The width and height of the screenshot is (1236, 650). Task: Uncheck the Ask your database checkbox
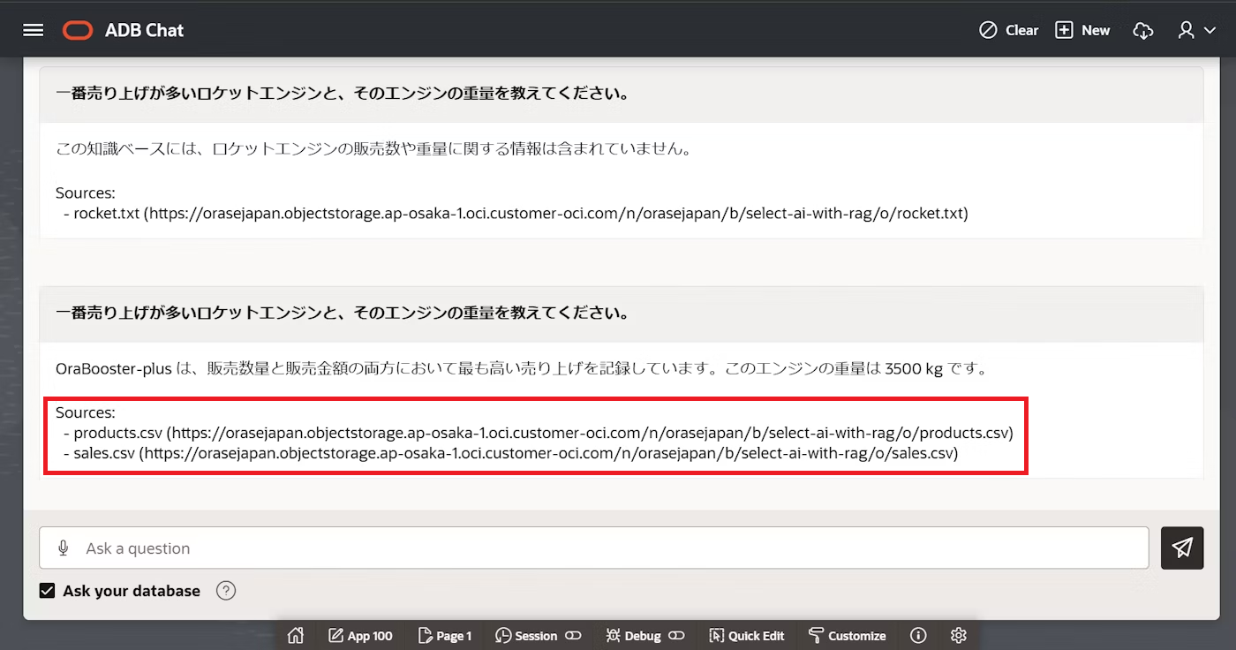pyautogui.click(x=47, y=590)
